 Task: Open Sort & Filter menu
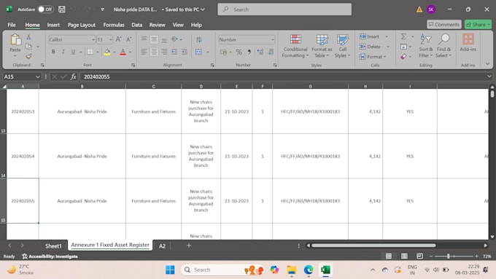pyautogui.click(x=426, y=46)
